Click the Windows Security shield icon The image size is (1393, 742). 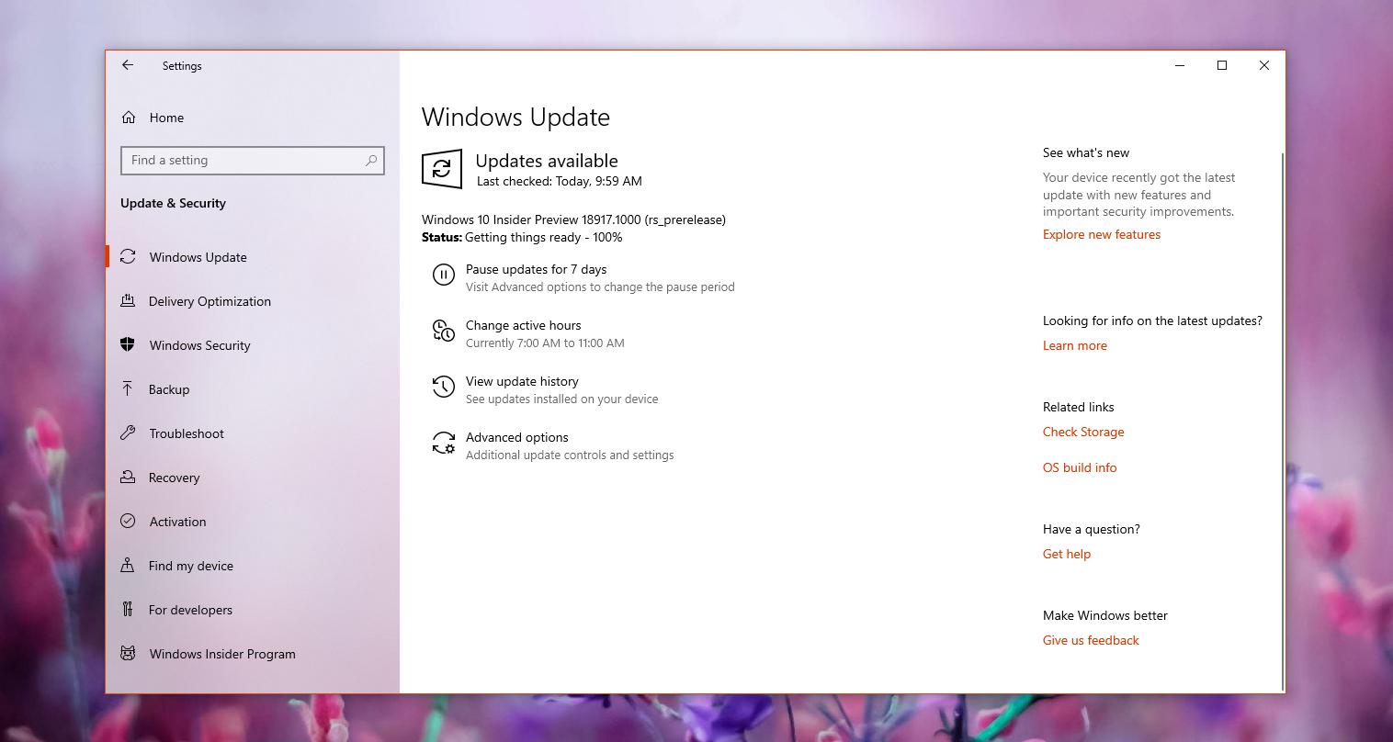pyautogui.click(x=128, y=345)
